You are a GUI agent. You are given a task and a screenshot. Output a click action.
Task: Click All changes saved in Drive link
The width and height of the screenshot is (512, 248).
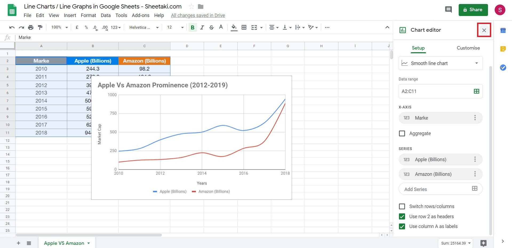click(198, 15)
